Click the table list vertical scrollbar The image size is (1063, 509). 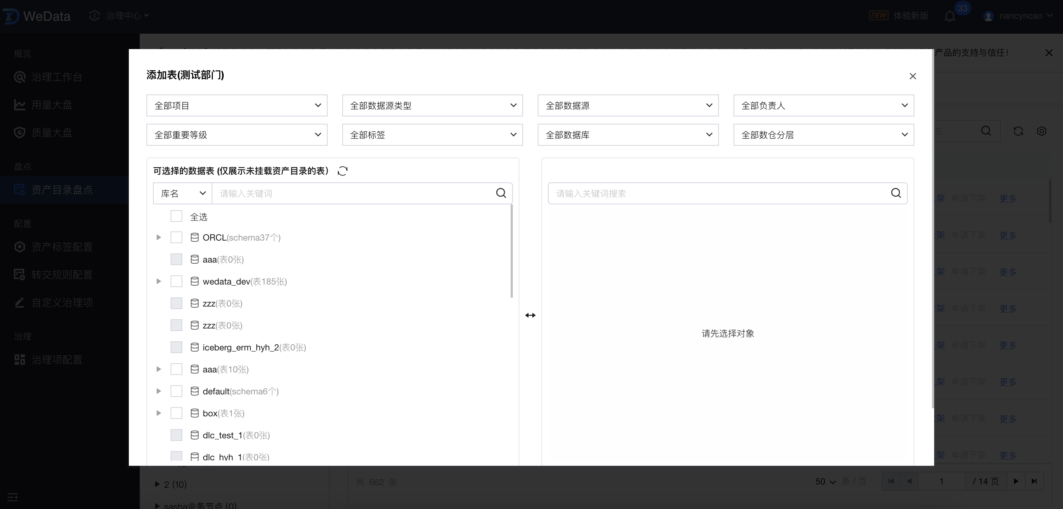(512, 251)
